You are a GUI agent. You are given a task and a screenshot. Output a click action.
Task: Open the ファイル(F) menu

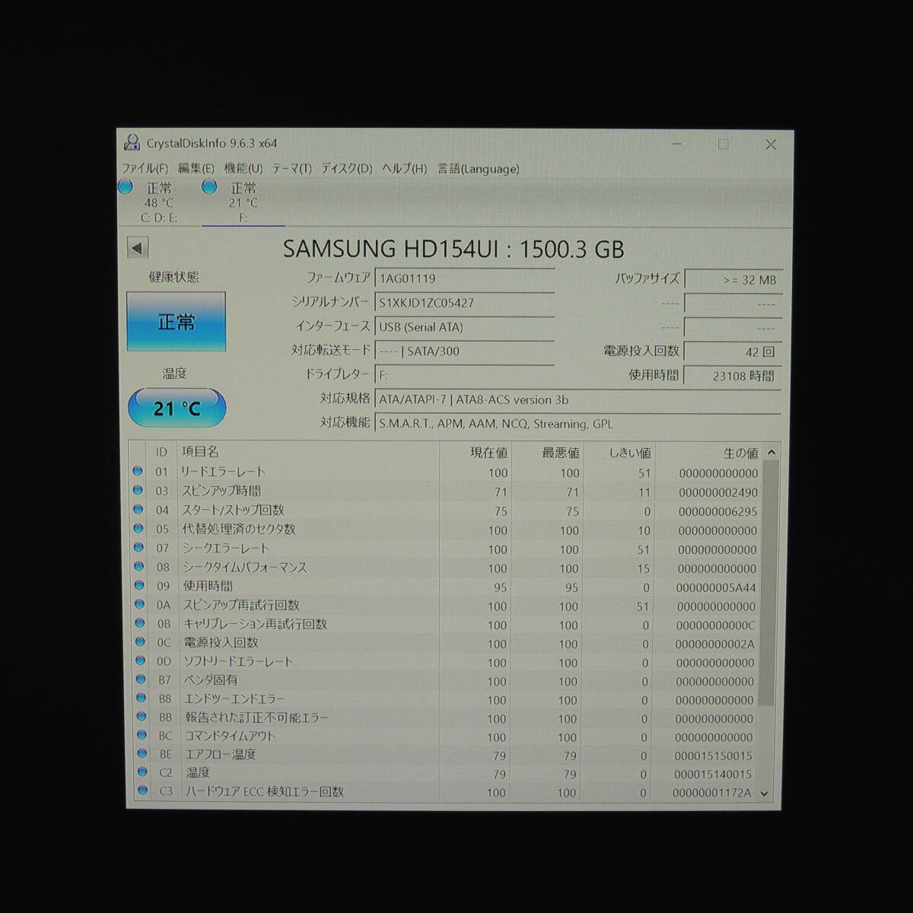pos(145,169)
